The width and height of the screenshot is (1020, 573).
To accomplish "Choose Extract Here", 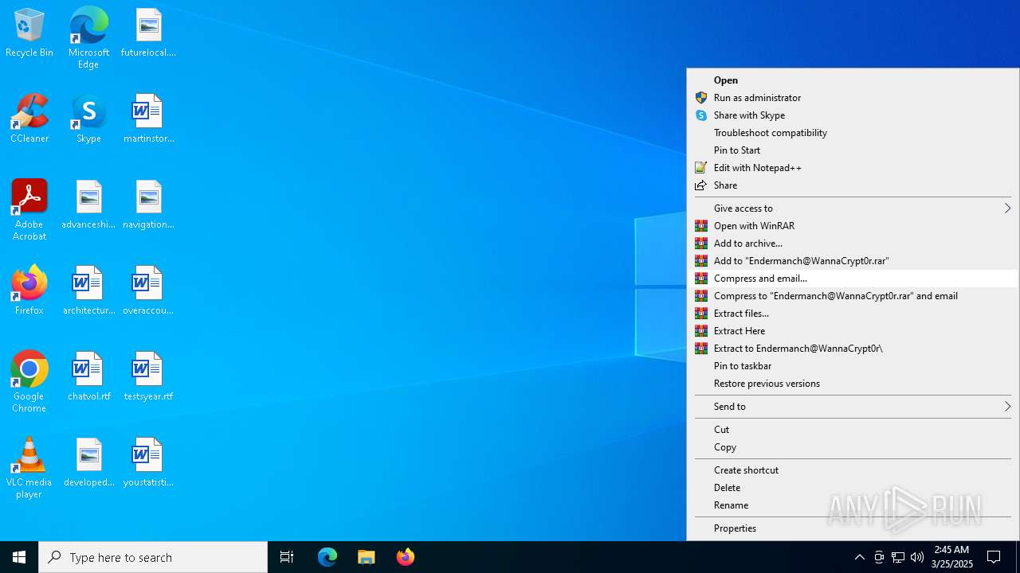I will tap(853, 331).
